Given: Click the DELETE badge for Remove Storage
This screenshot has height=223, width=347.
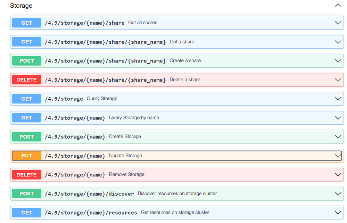Looking at the screenshot, I should pyautogui.click(x=27, y=175).
